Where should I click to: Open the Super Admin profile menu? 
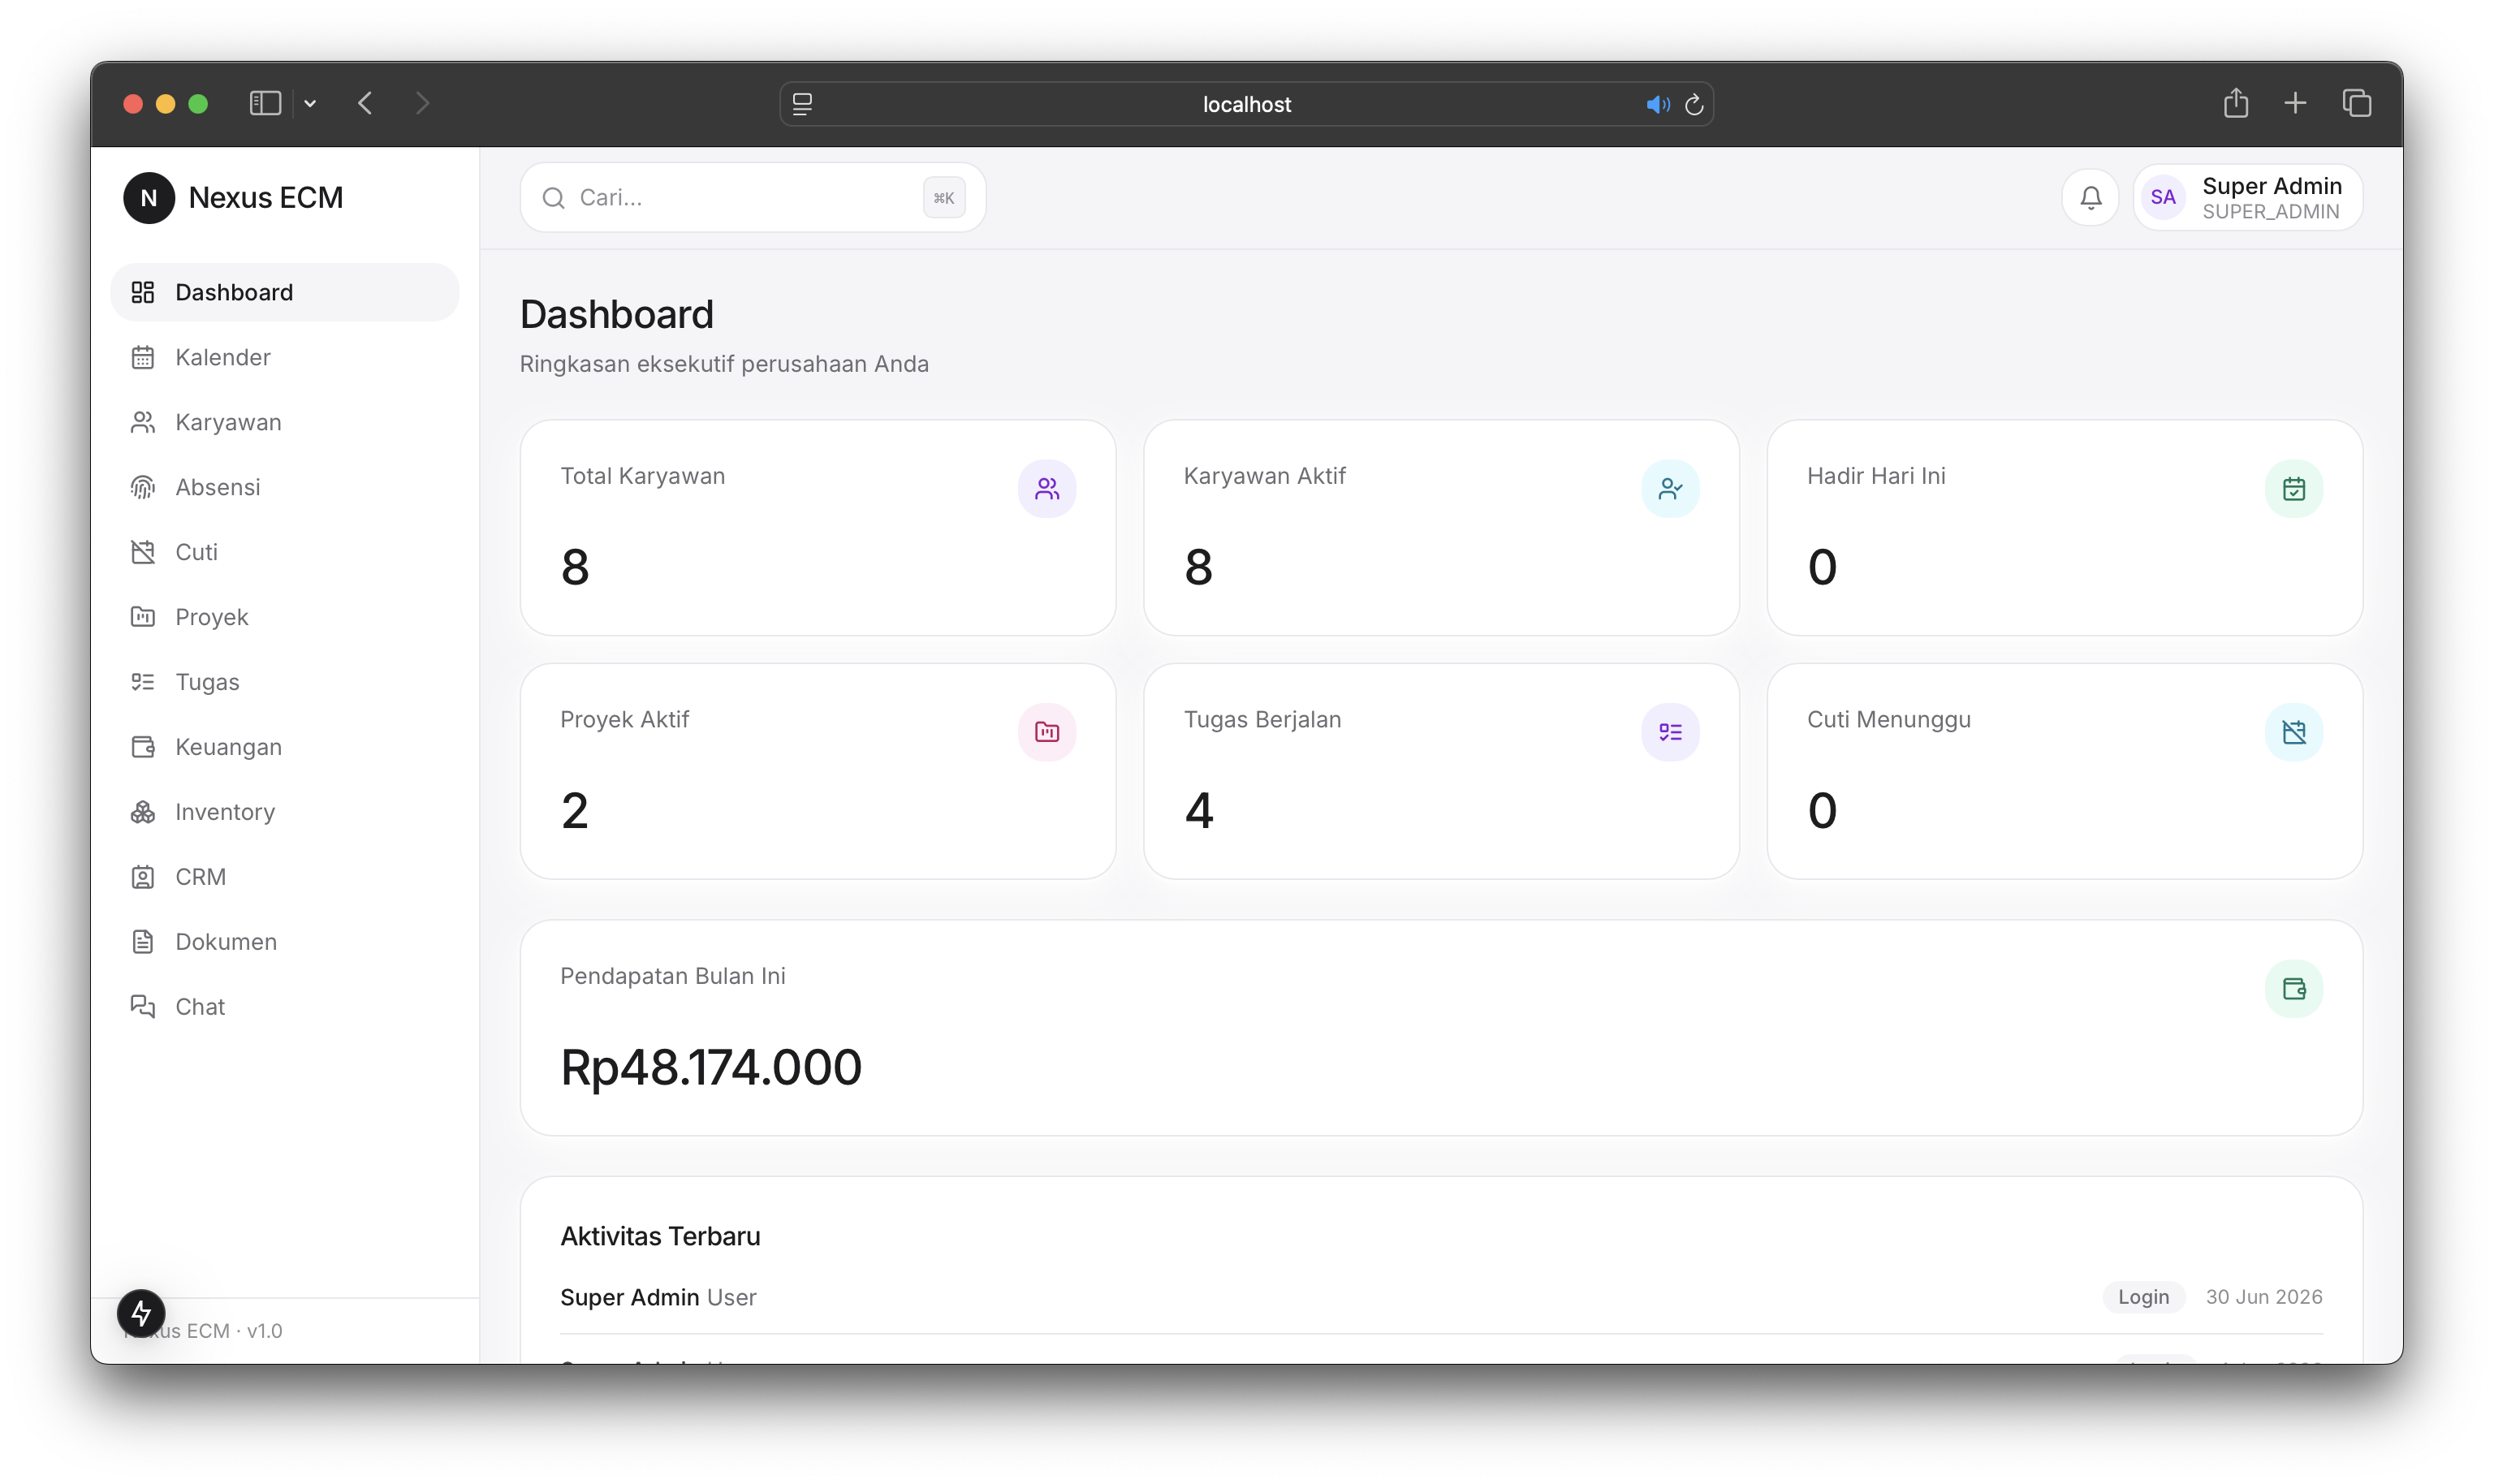click(2247, 197)
